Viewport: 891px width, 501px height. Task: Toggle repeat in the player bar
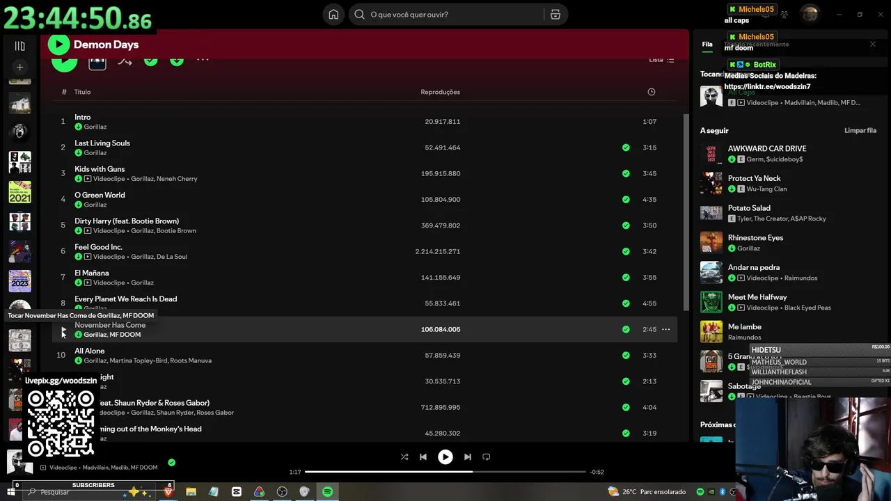[487, 457]
